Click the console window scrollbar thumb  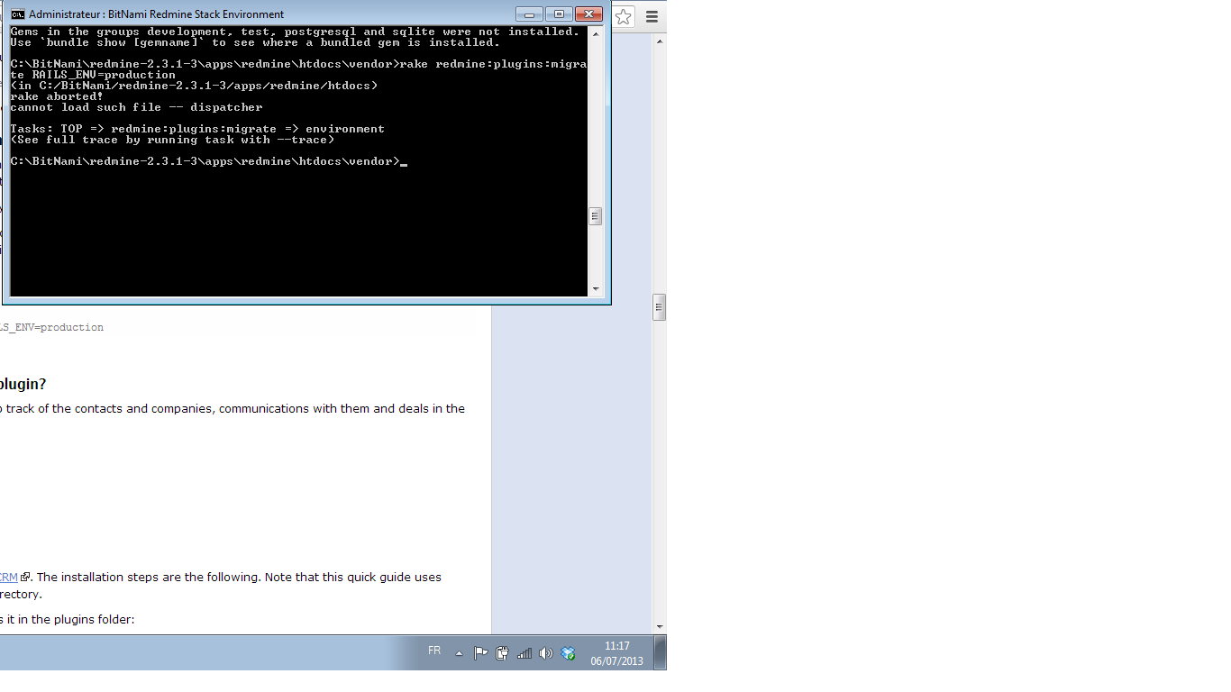[x=595, y=216]
